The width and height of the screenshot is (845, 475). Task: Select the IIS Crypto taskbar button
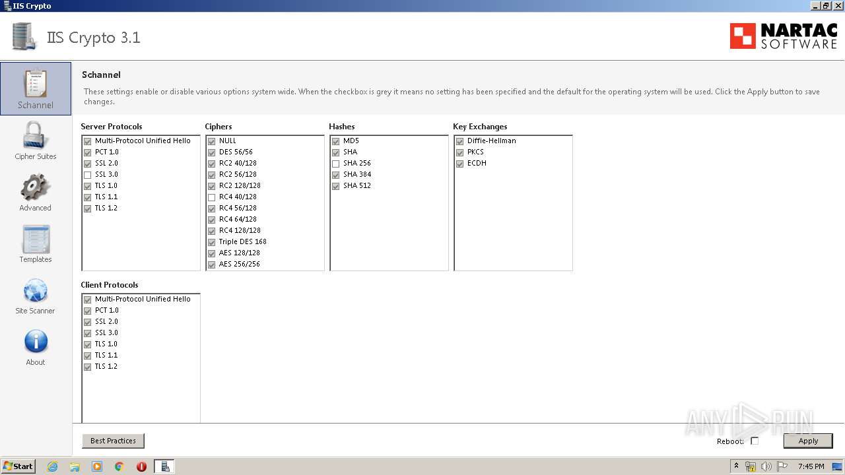164,466
